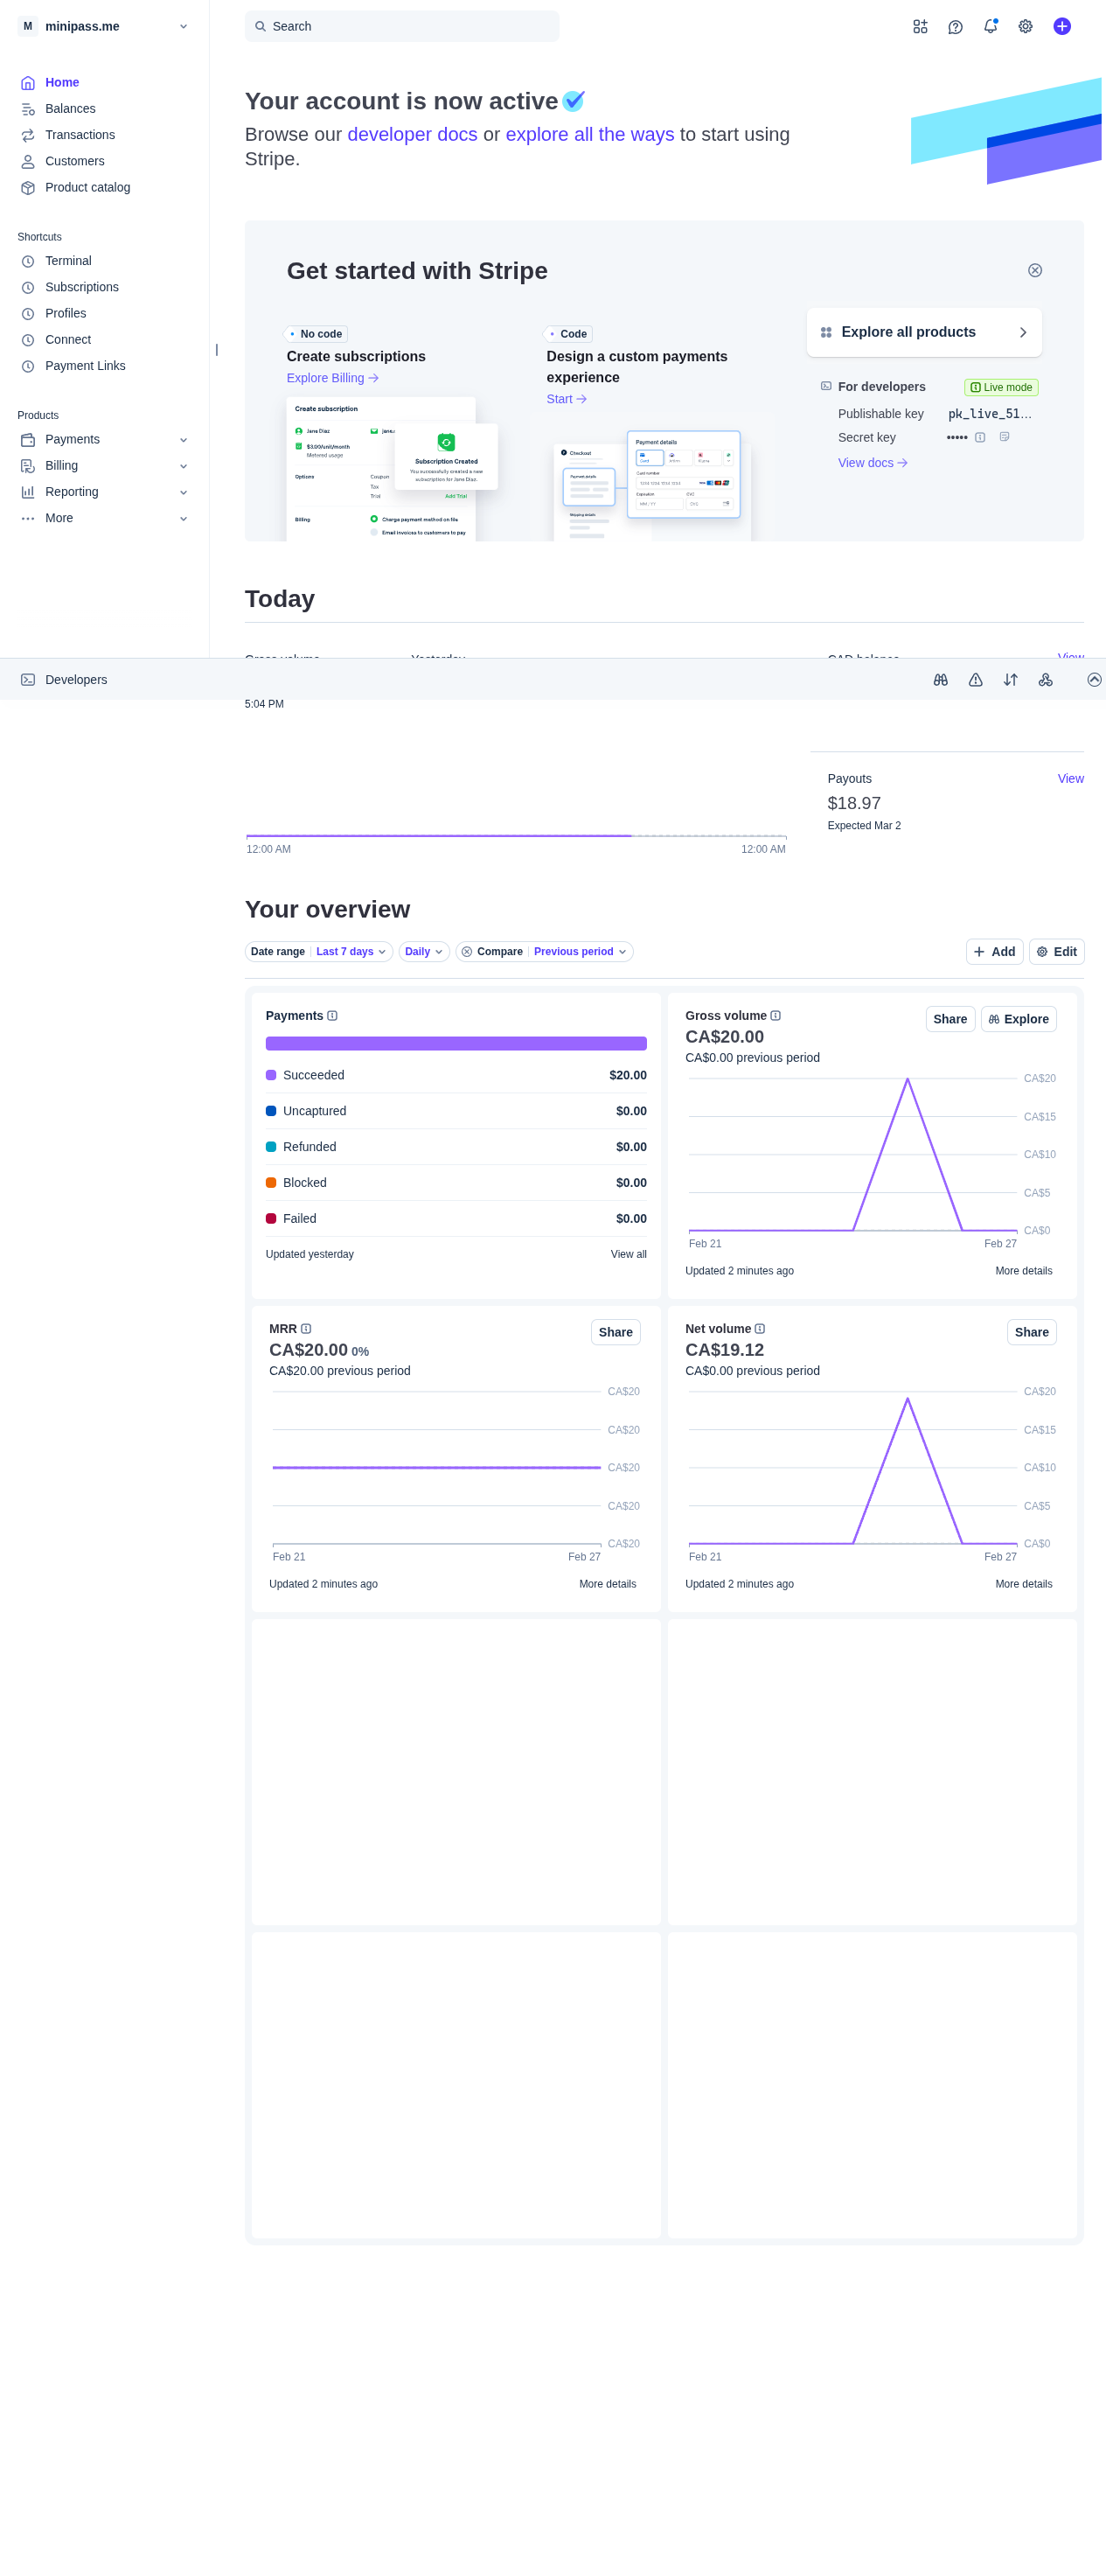This screenshot has height=2576, width=1106.
Task: Dismiss the Get started with Stripe panel
Action: 1034,271
